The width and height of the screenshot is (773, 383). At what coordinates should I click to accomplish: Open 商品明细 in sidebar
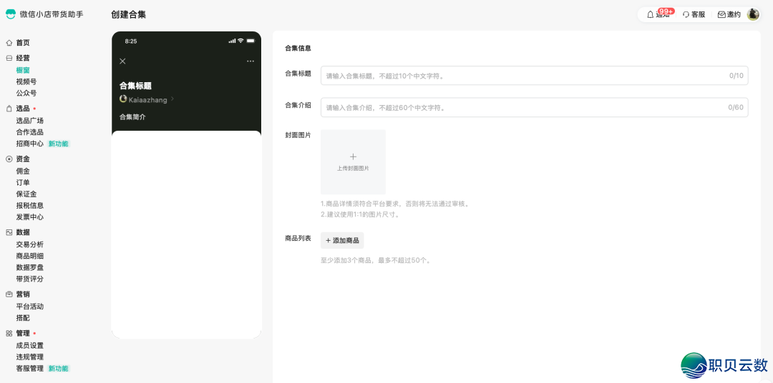click(x=29, y=256)
